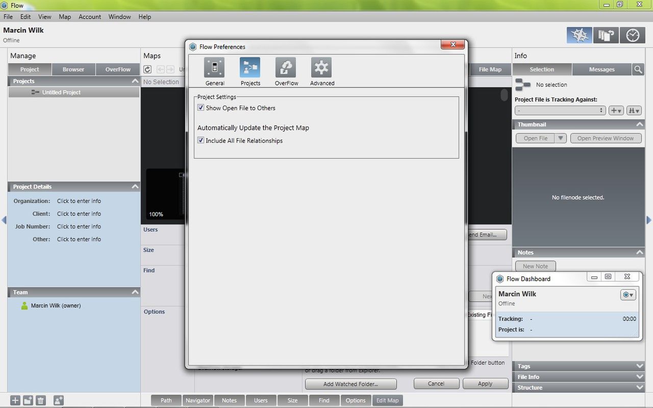653x408 pixels.
Task: Open the Tracking Against dropdown
Action: (x=560, y=110)
